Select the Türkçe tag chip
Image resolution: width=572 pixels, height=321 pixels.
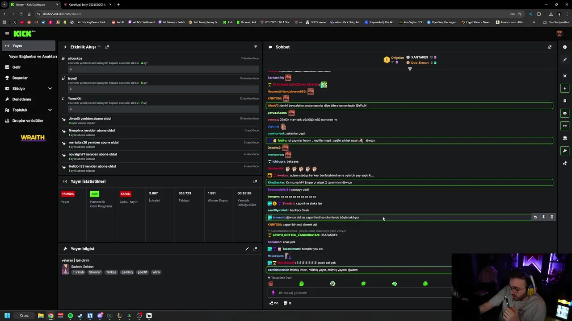click(111, 272)
